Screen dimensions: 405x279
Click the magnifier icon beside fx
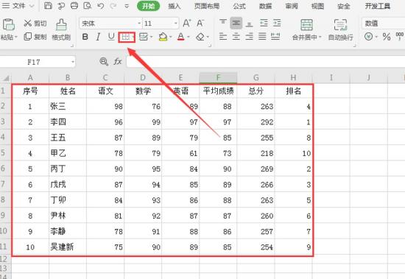click(104, 62)
